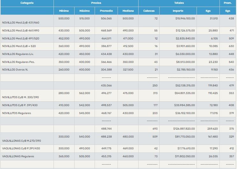
Task: Click the NOVILLOS Overos N. category
Action: tap(15, 70)
